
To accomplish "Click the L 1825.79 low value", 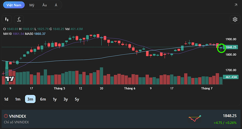I will pos(41,29).
